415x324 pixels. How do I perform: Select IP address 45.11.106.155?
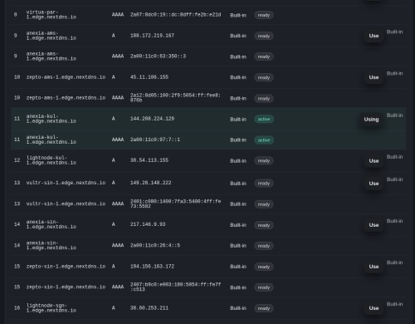coord(149,77)
